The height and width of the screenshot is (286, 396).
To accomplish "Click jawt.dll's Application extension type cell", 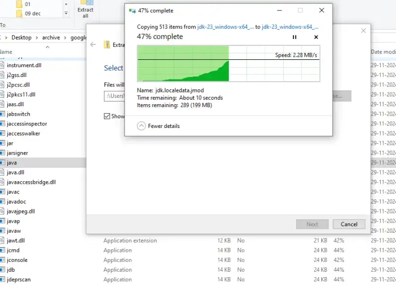I will click(x=130, y=241).
